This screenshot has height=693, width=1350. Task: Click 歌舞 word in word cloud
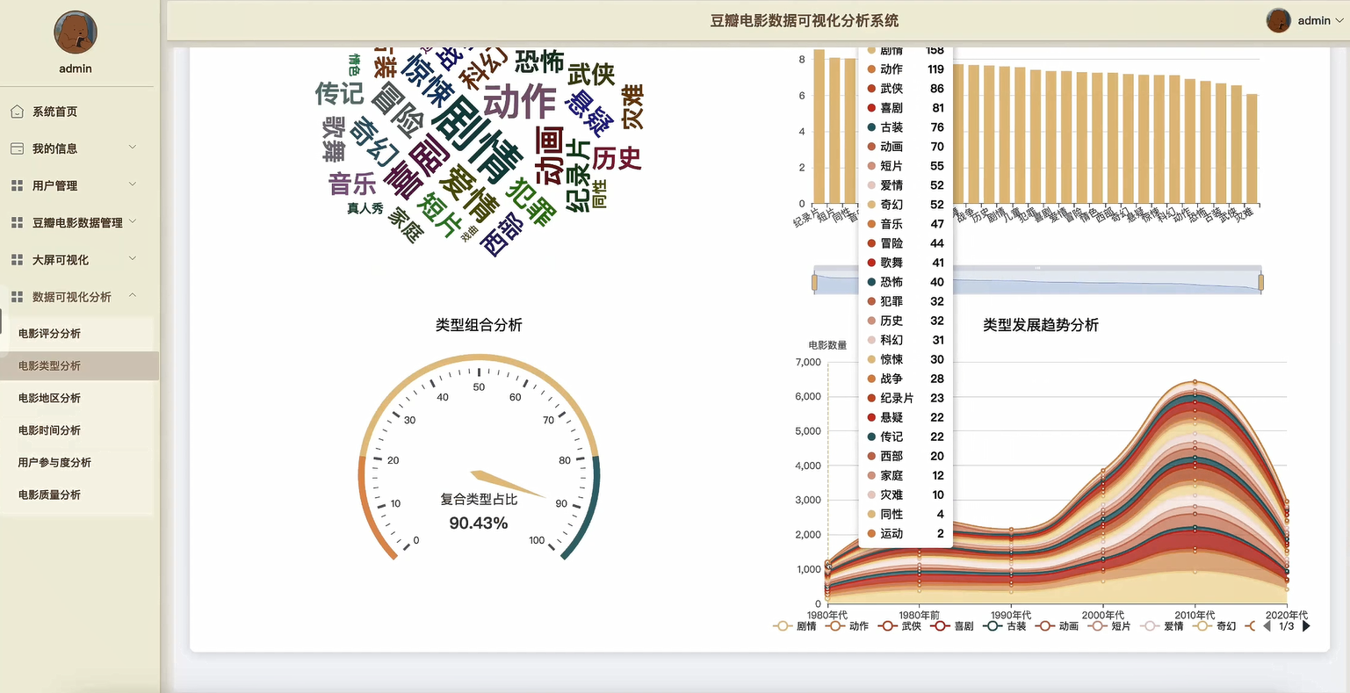(x=334, y=139)
